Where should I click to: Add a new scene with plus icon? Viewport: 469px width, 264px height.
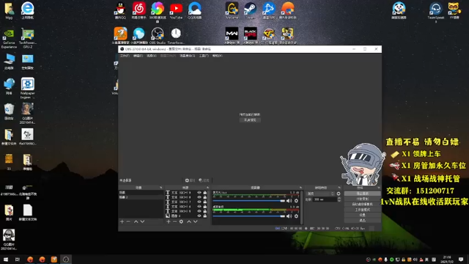[x=122, y=221]
